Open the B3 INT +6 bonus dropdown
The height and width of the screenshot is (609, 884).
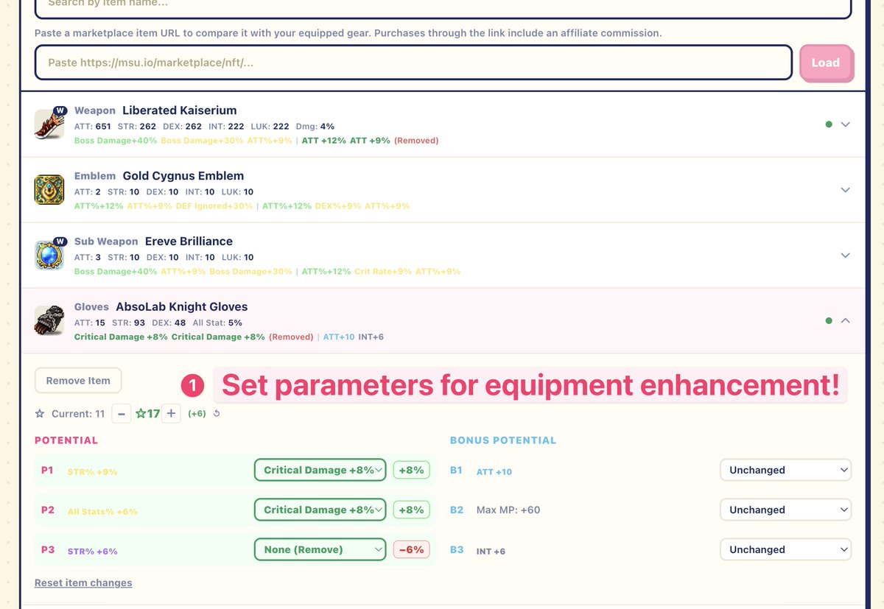click(785, 549)
